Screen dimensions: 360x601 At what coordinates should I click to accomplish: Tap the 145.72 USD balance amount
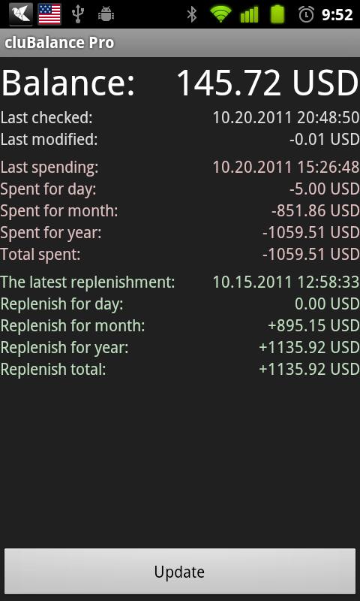click(x=268, y=83)
